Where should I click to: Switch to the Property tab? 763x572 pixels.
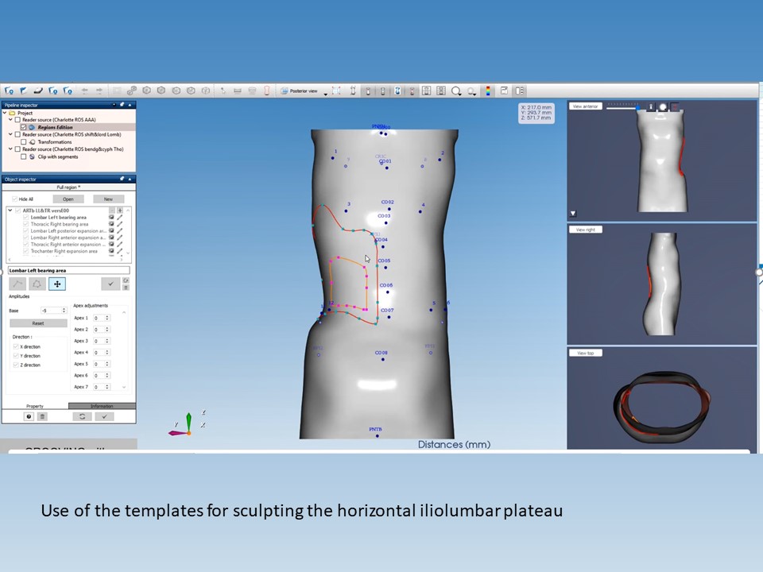pos(35,406)
